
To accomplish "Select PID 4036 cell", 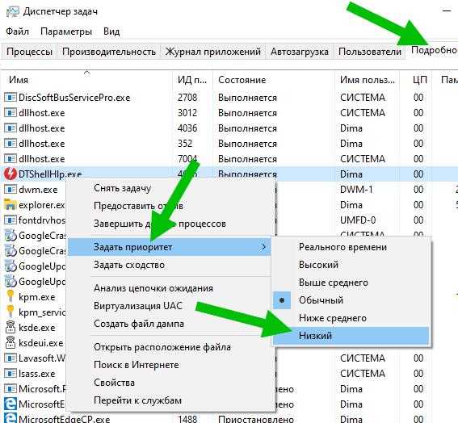I will pos(187,128).
